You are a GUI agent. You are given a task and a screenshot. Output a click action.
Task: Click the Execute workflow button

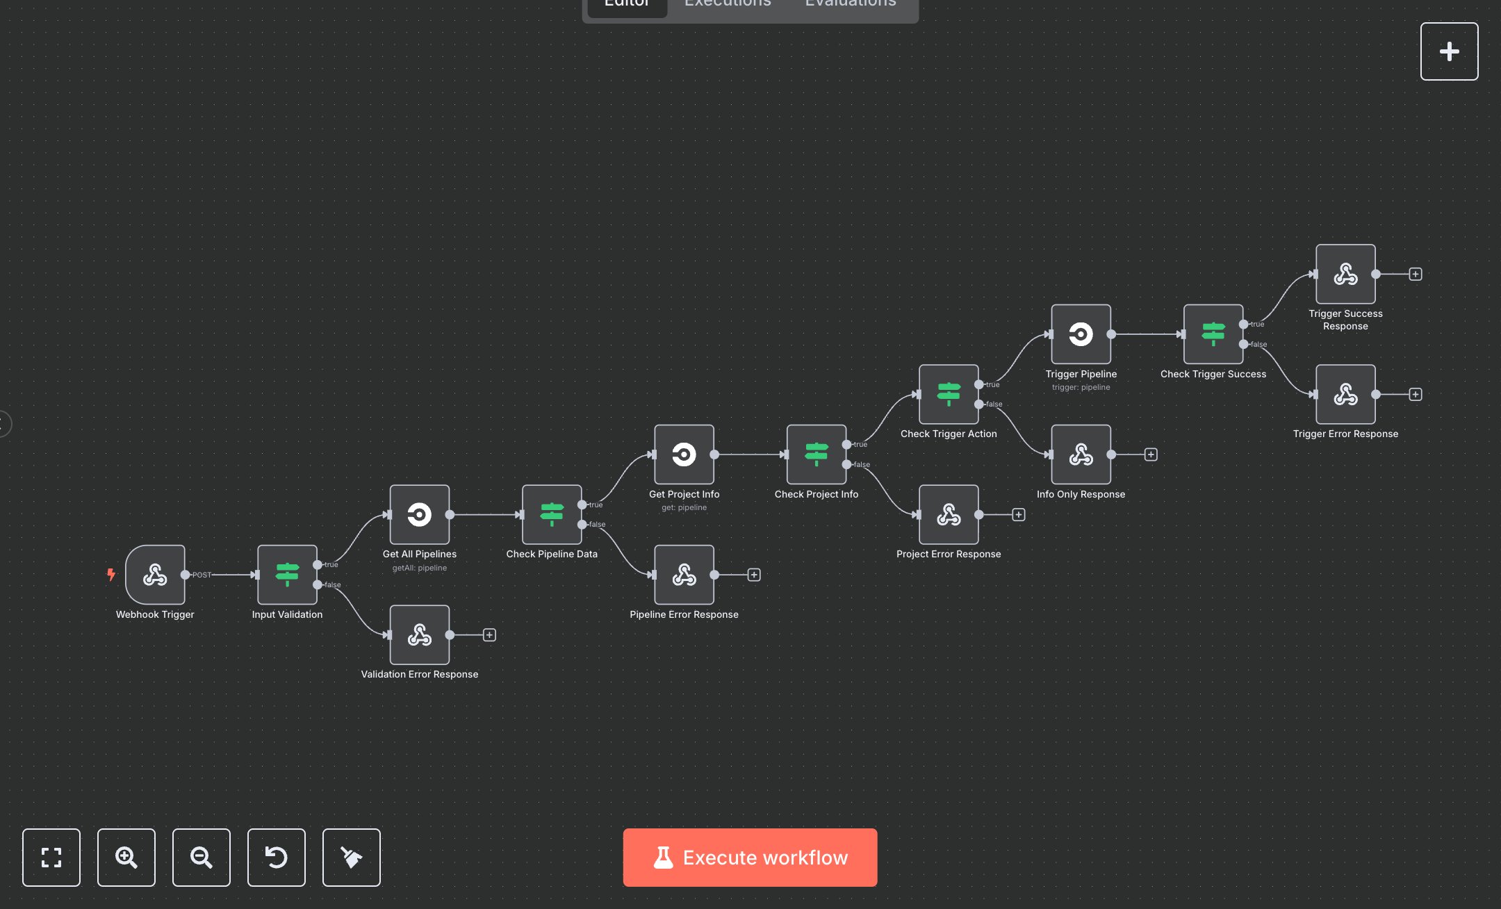[x=750, y=858]
